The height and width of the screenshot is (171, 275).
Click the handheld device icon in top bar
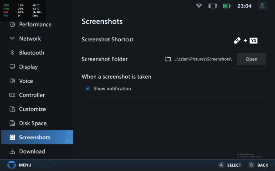coord(213,6)
